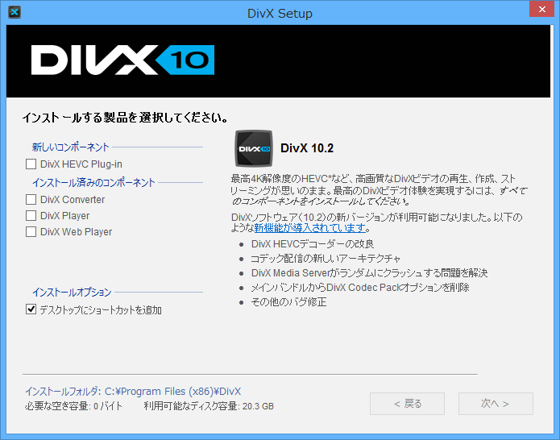Check the DivX Converter option
This screenshot has height=440, width=560.
[x=31, y=200]
